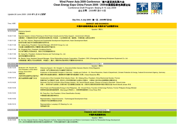The height and width of the screenshot is (130, 184).
Task: Click the 15:30-17:30 time block cell
Action: tap(13, 118)
